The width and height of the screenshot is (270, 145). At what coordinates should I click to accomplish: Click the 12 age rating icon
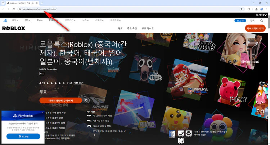tap(172, 134)
